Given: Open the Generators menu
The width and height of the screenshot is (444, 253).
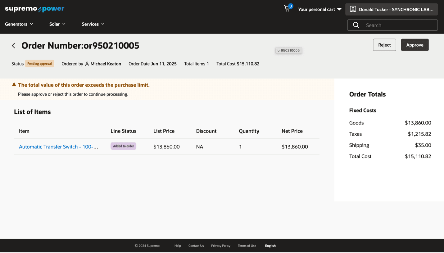Looking at the screenshot, I should coord(19,24).
